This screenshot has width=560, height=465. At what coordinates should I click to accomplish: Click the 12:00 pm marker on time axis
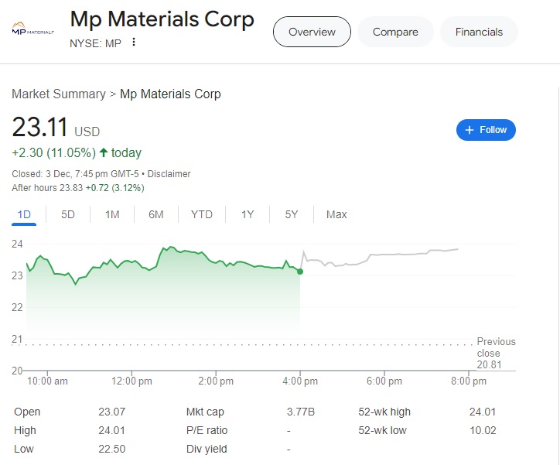point(131,381)
